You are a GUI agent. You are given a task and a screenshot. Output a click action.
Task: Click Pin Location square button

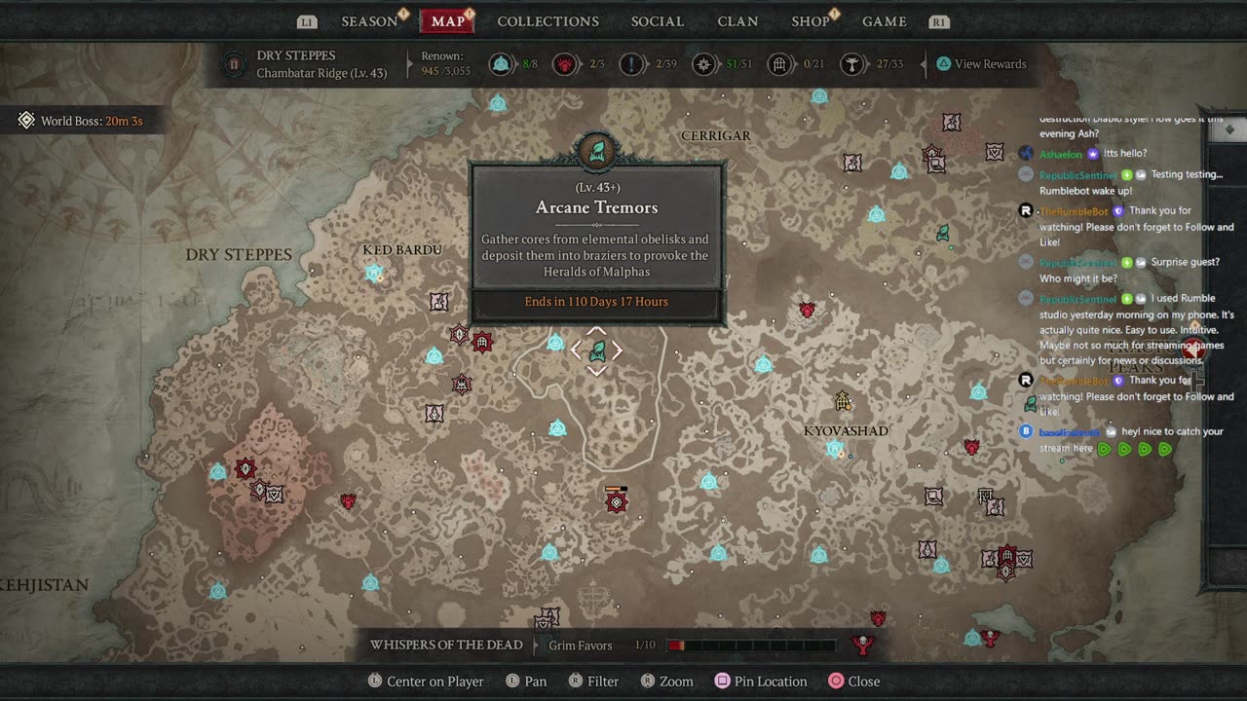pos(722,682)
